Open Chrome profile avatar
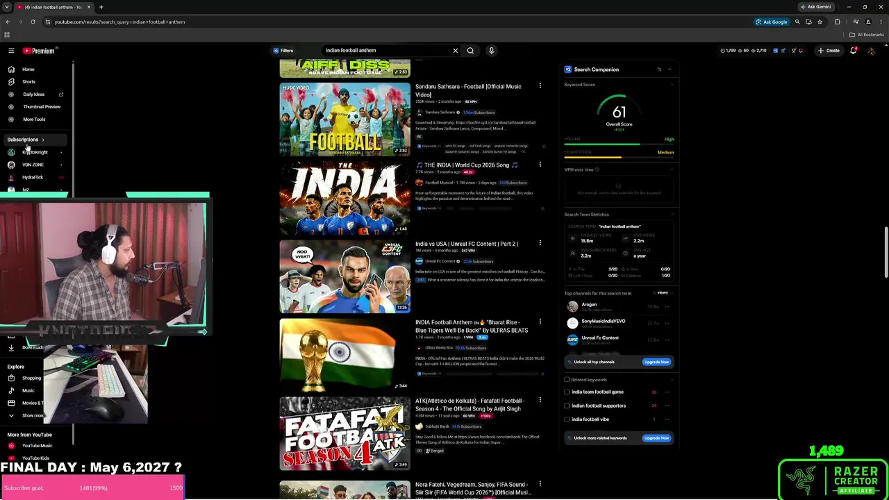889x500 pixels. [868, 22]
